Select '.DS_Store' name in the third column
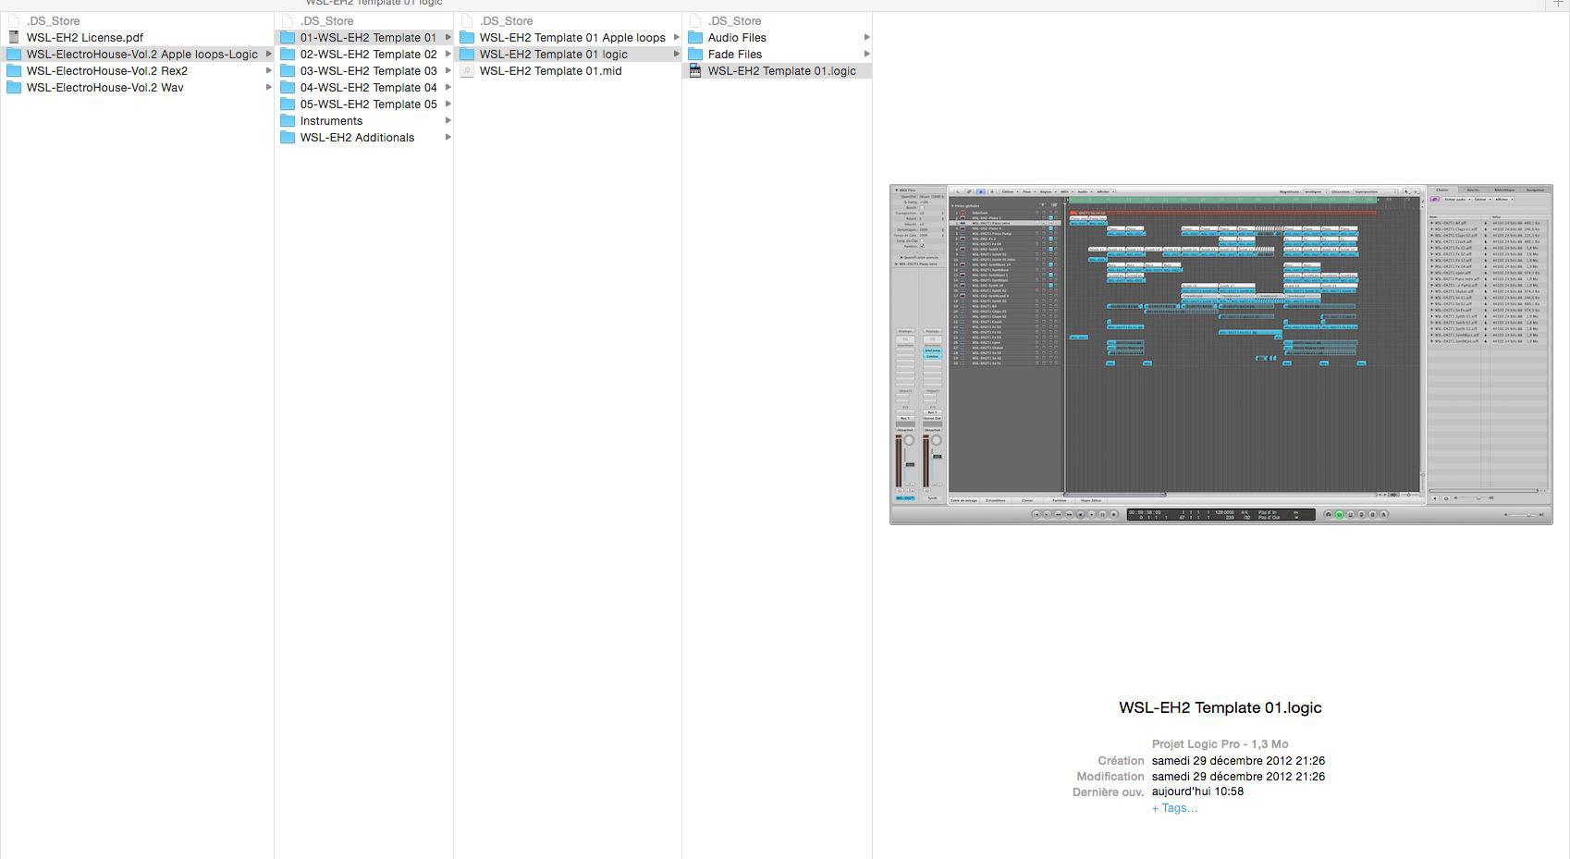The height and width of the screenshot is (859, 1570). coord(506,21)
